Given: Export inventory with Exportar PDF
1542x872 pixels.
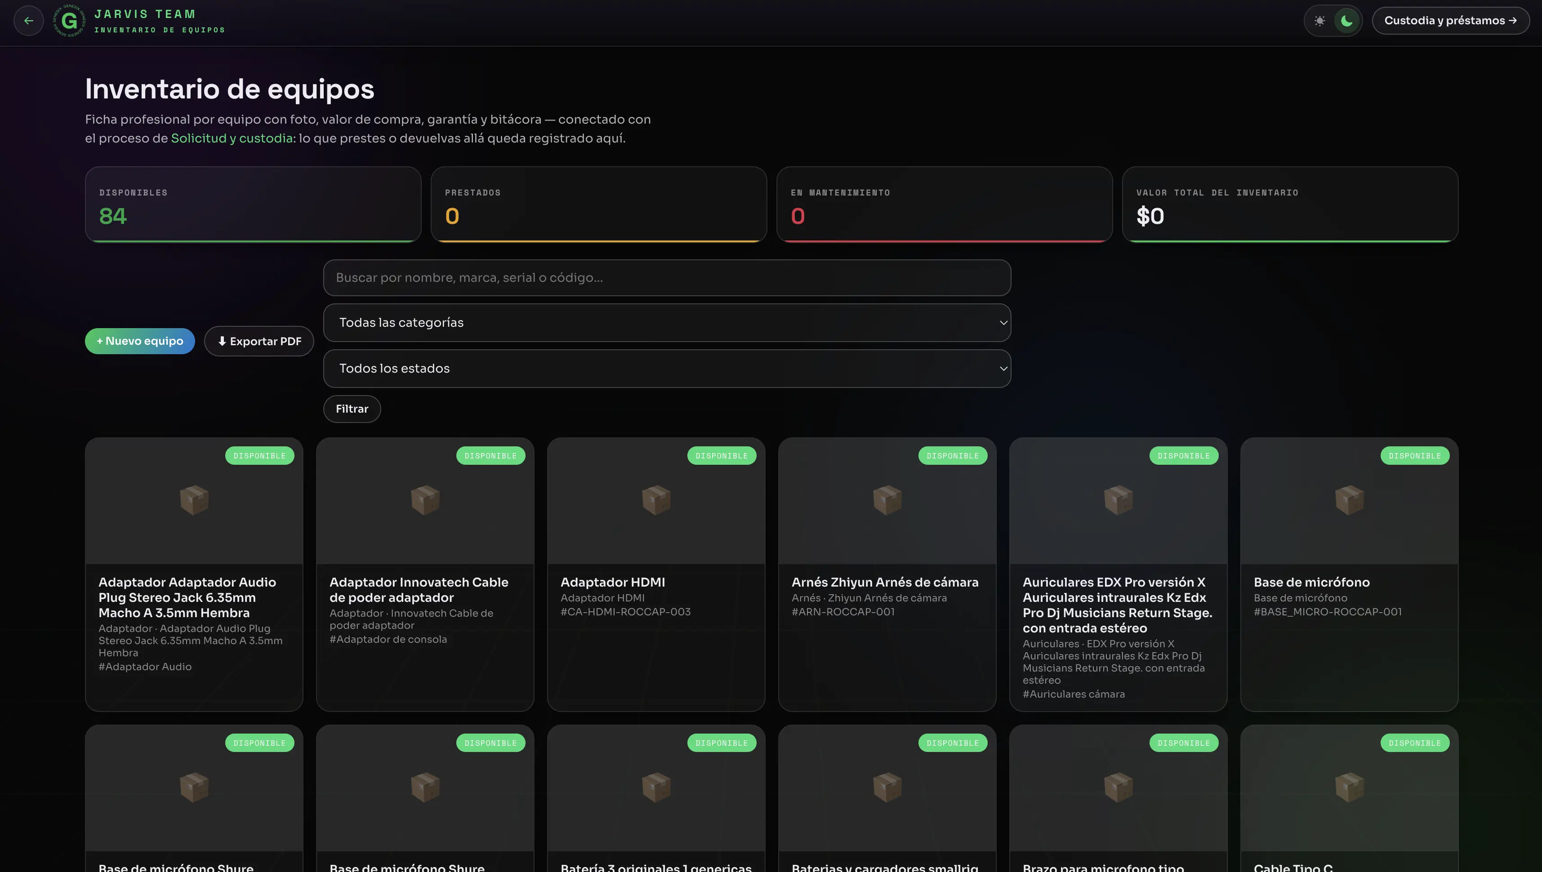Looking at the screenshot, I should [x=259, y=341].
